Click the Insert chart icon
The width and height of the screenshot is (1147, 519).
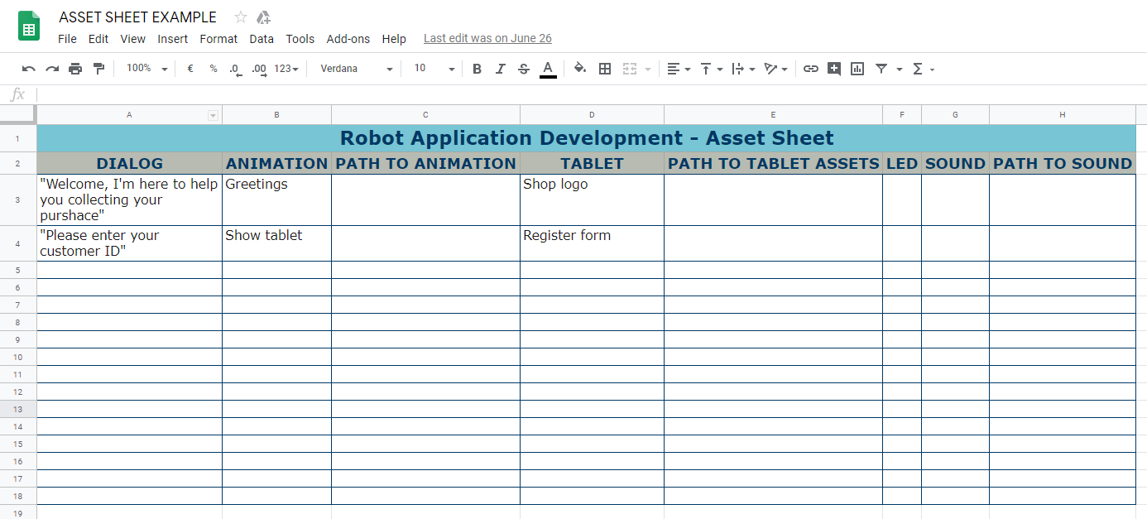tap(857, 69)
